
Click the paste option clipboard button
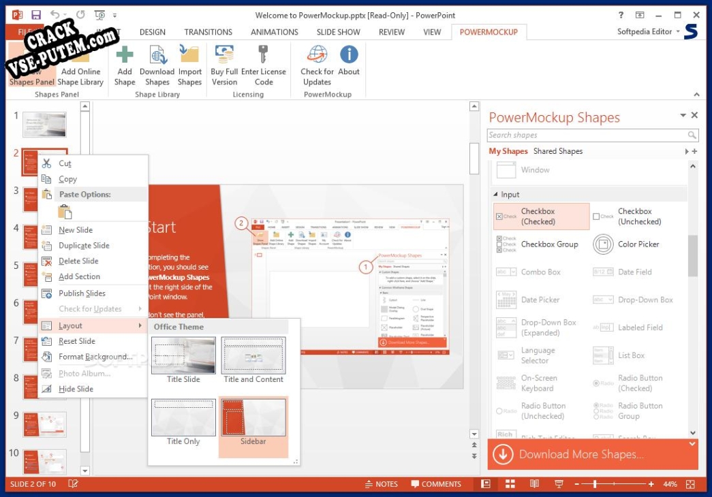coord(65,212)
